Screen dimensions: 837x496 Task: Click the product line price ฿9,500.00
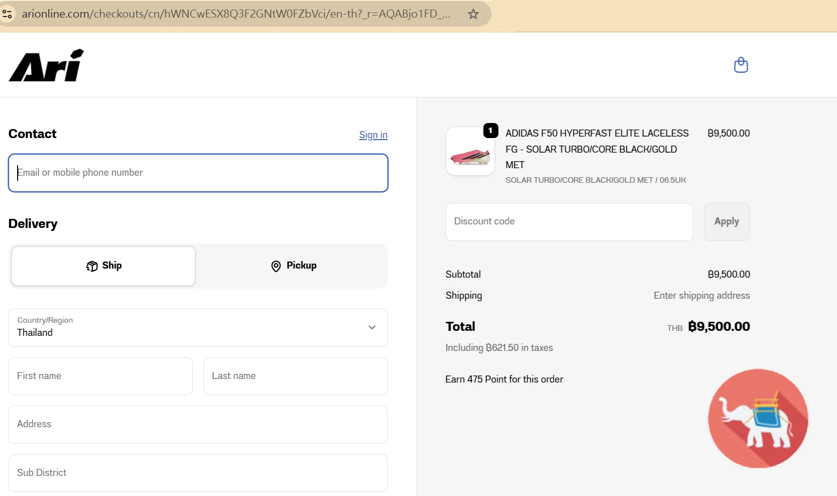728,134
